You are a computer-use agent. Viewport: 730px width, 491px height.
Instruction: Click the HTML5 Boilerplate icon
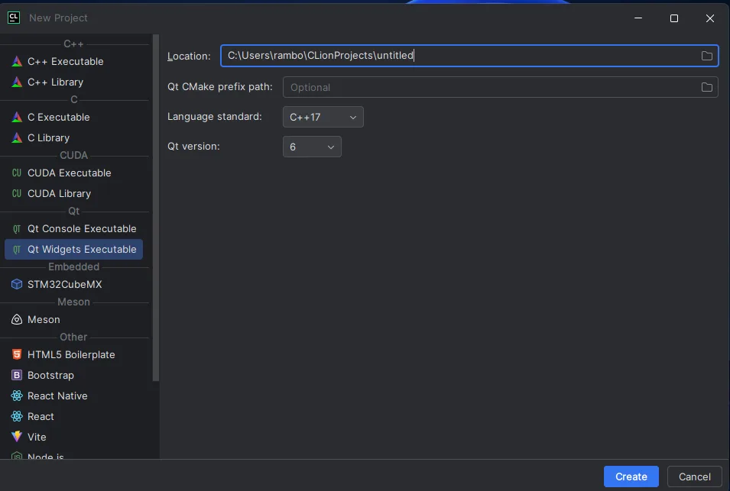pyautogui.click(x=17, y=354)
